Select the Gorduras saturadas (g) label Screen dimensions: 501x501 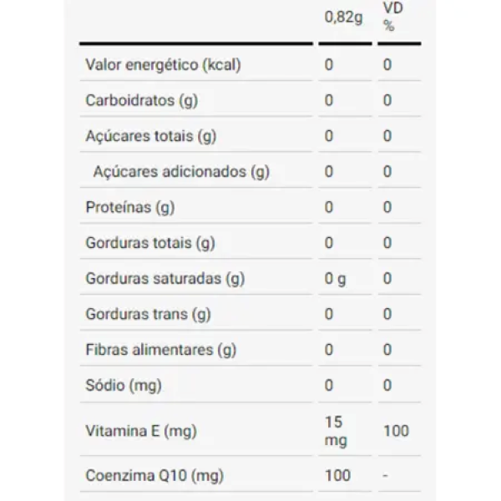[165, 279]
